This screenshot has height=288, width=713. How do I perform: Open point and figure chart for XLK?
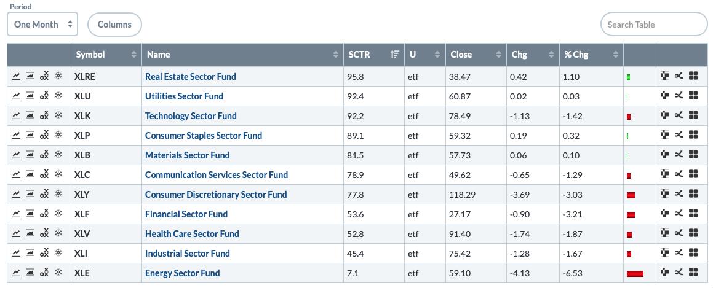(x=44, y=115)
